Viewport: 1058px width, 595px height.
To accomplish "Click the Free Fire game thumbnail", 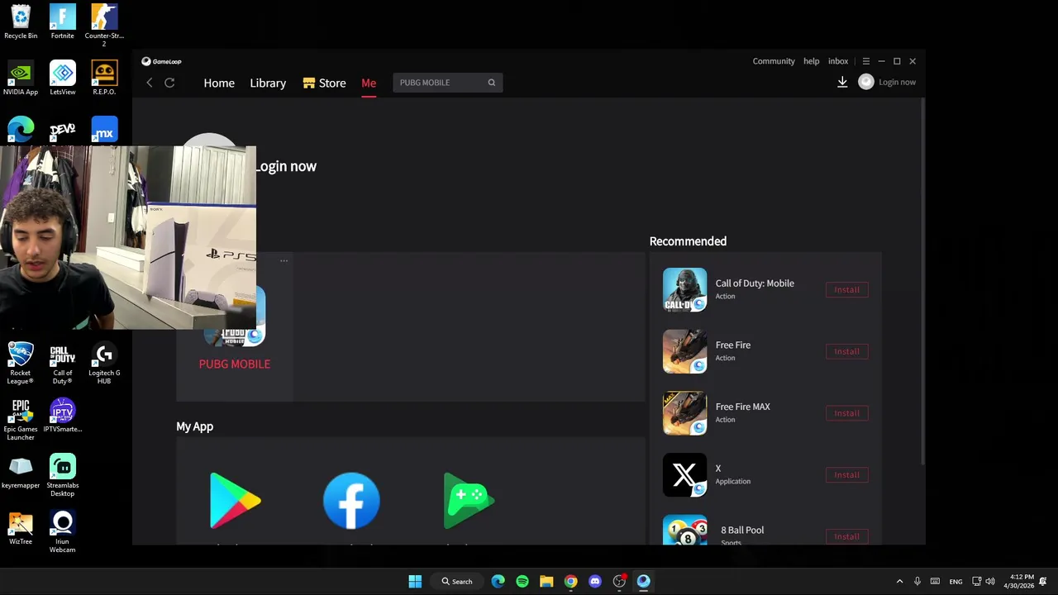I will click(684, 351).
